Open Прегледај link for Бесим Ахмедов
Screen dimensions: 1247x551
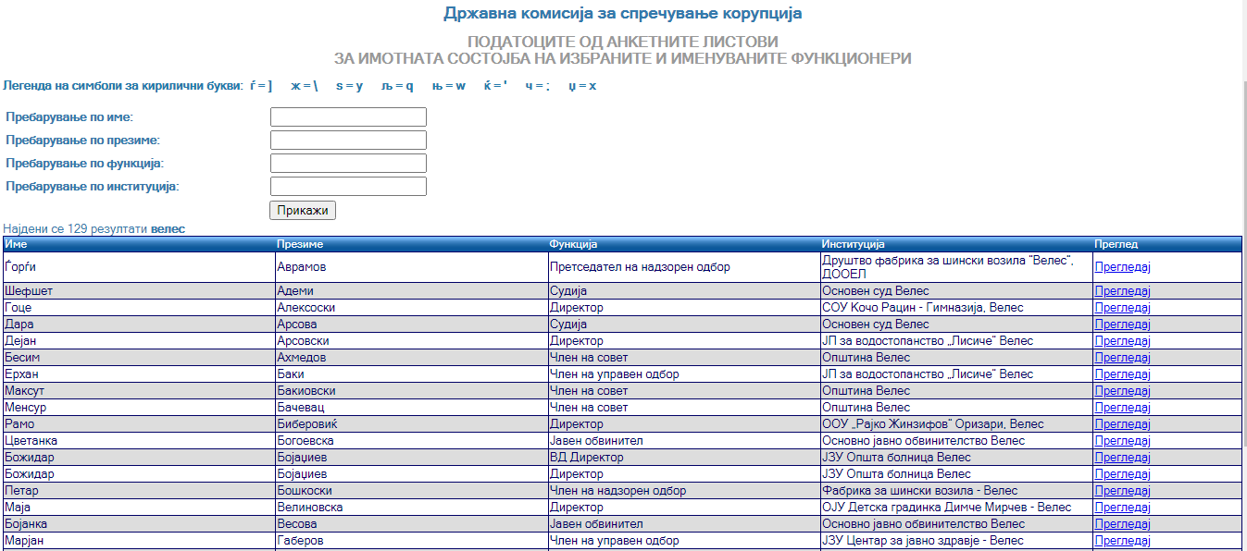[1122, 358]
